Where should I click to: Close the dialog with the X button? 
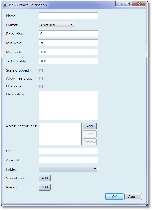tap(139, 4)
